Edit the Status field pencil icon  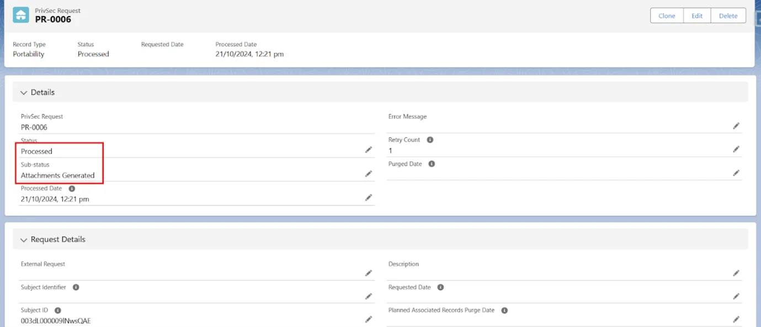coord(368,150)
